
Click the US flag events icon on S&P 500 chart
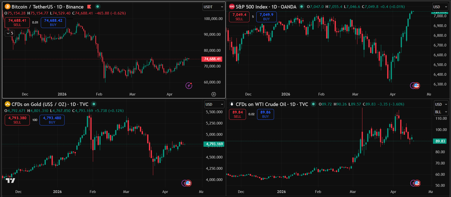coord(416,86)
